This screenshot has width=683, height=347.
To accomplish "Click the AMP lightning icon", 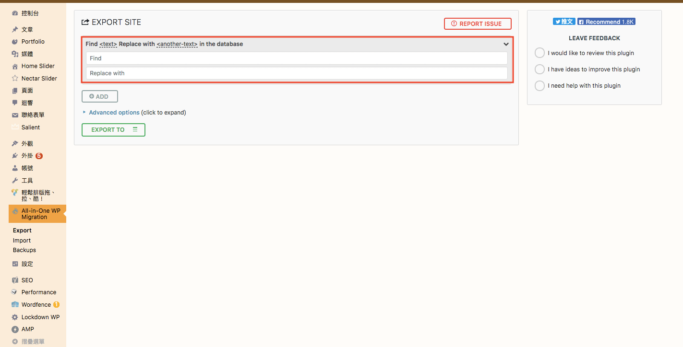I will [x=15, y=329].
